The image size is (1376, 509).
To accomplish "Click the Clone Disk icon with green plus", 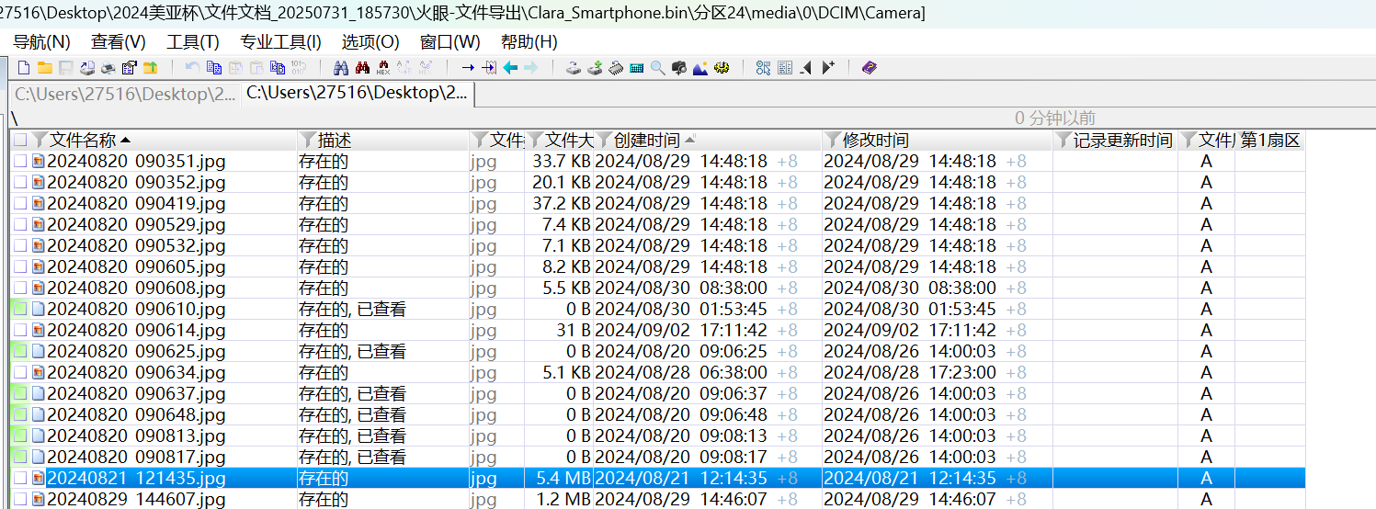I will (595, 68).
